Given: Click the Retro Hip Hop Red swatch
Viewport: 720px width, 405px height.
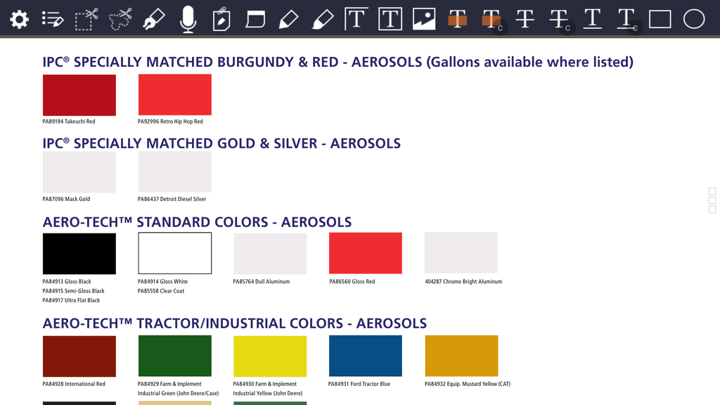Looking at the screenshot, I should [175, 95].
